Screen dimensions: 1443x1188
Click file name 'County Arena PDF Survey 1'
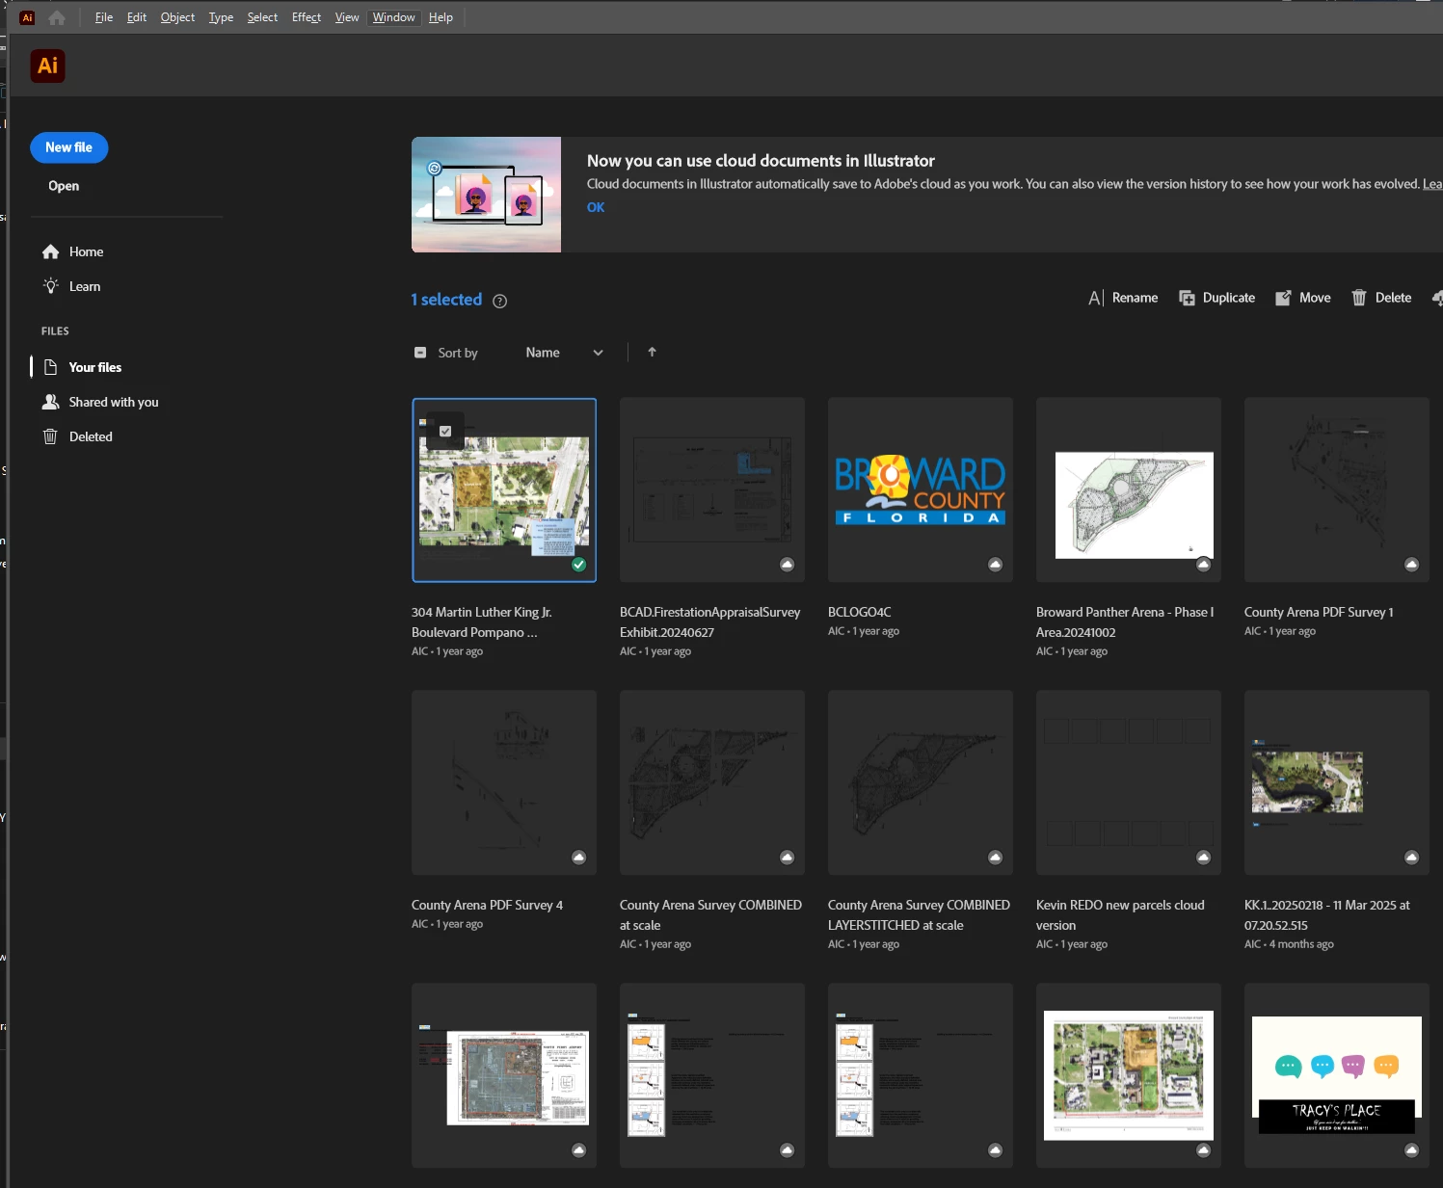1319,612
